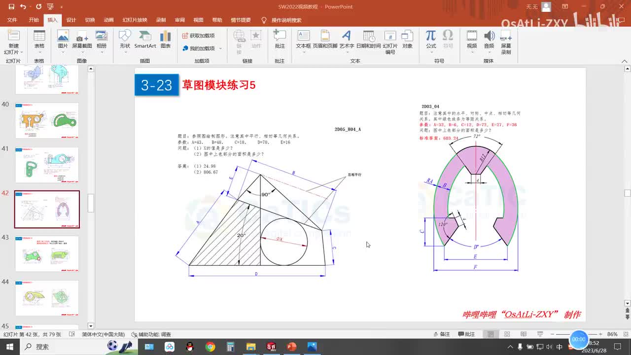
Task: Expand the 图片 dropdown arrow
Action: 63,52
